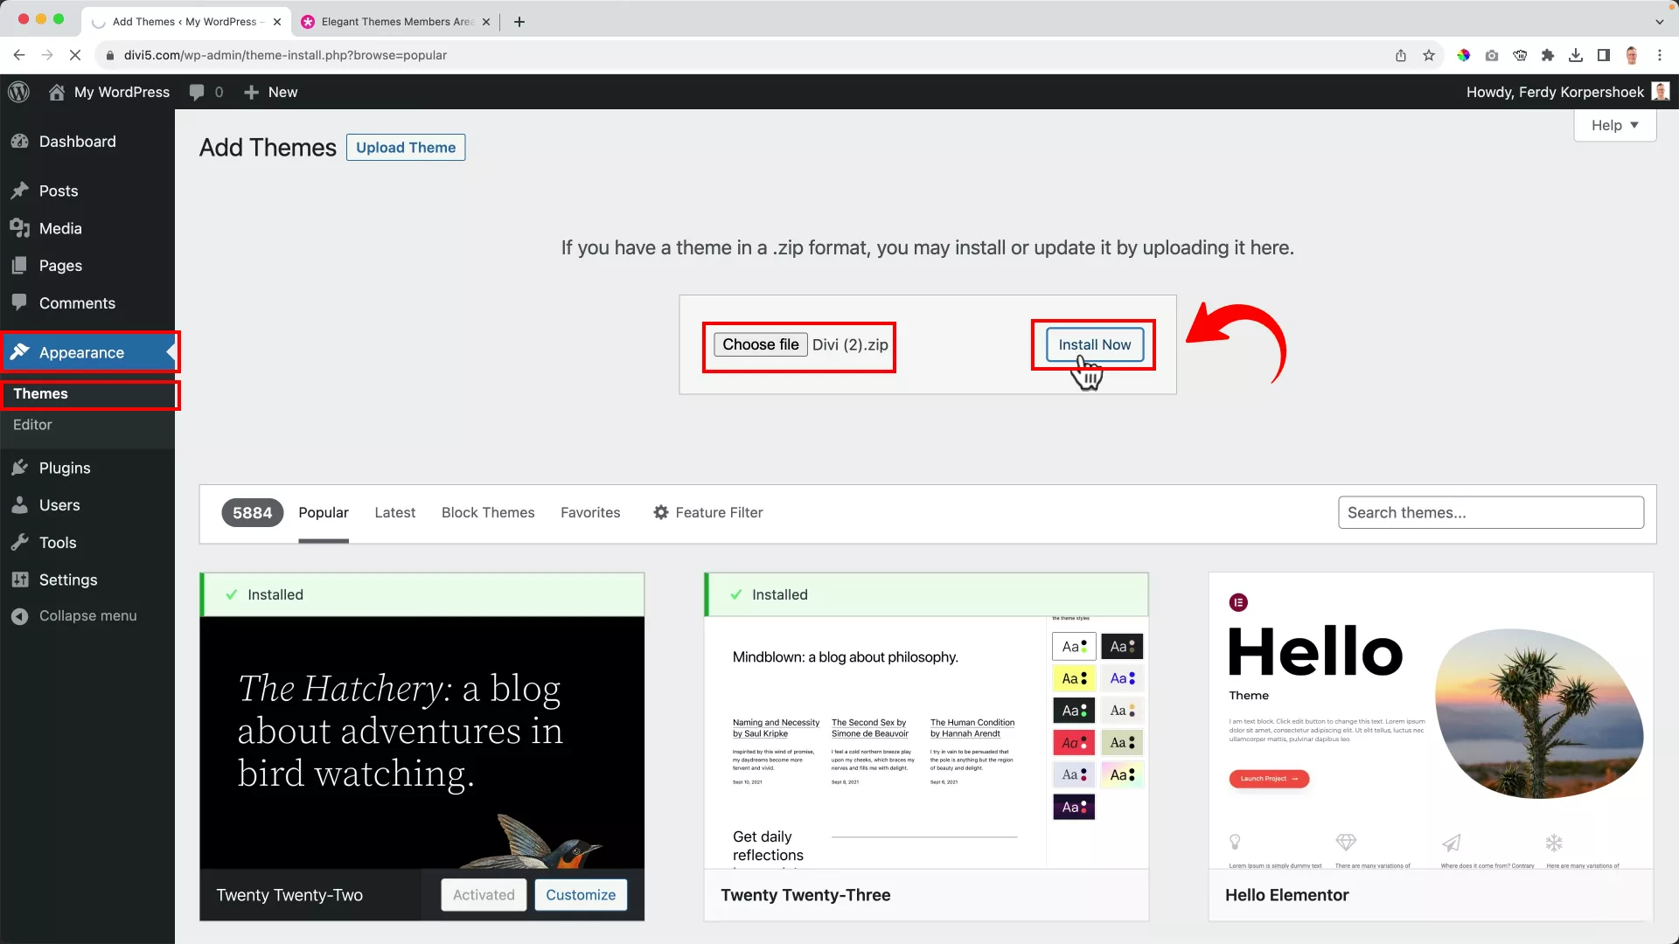1679x944 pixels.
Task: Click the Upload Theme button
Action: [x=405, y=147]
